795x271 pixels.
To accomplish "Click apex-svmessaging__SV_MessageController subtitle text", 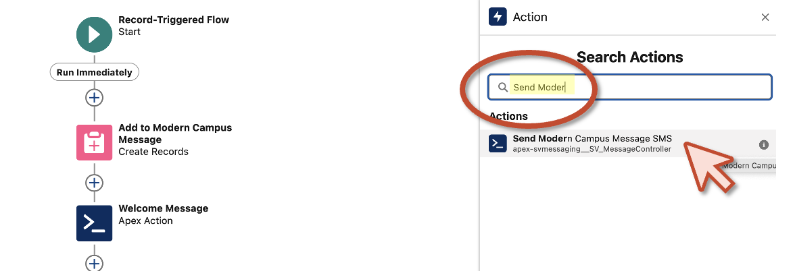I will 592,149.
